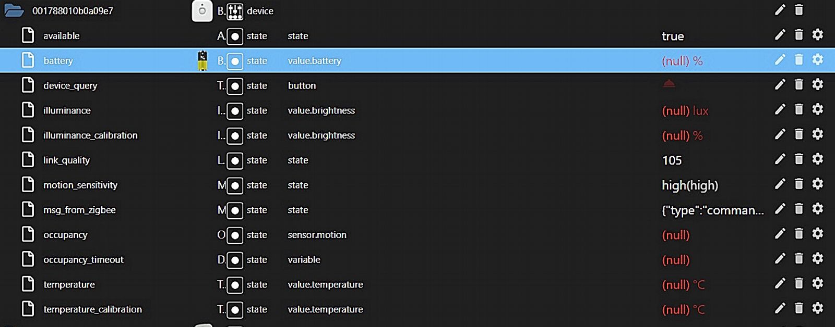
Task: Edit the device 001788010b0a09e7 object
Action: pos(780,10)
